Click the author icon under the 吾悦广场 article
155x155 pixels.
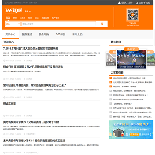pyautogui.click(x=25, y=61)
